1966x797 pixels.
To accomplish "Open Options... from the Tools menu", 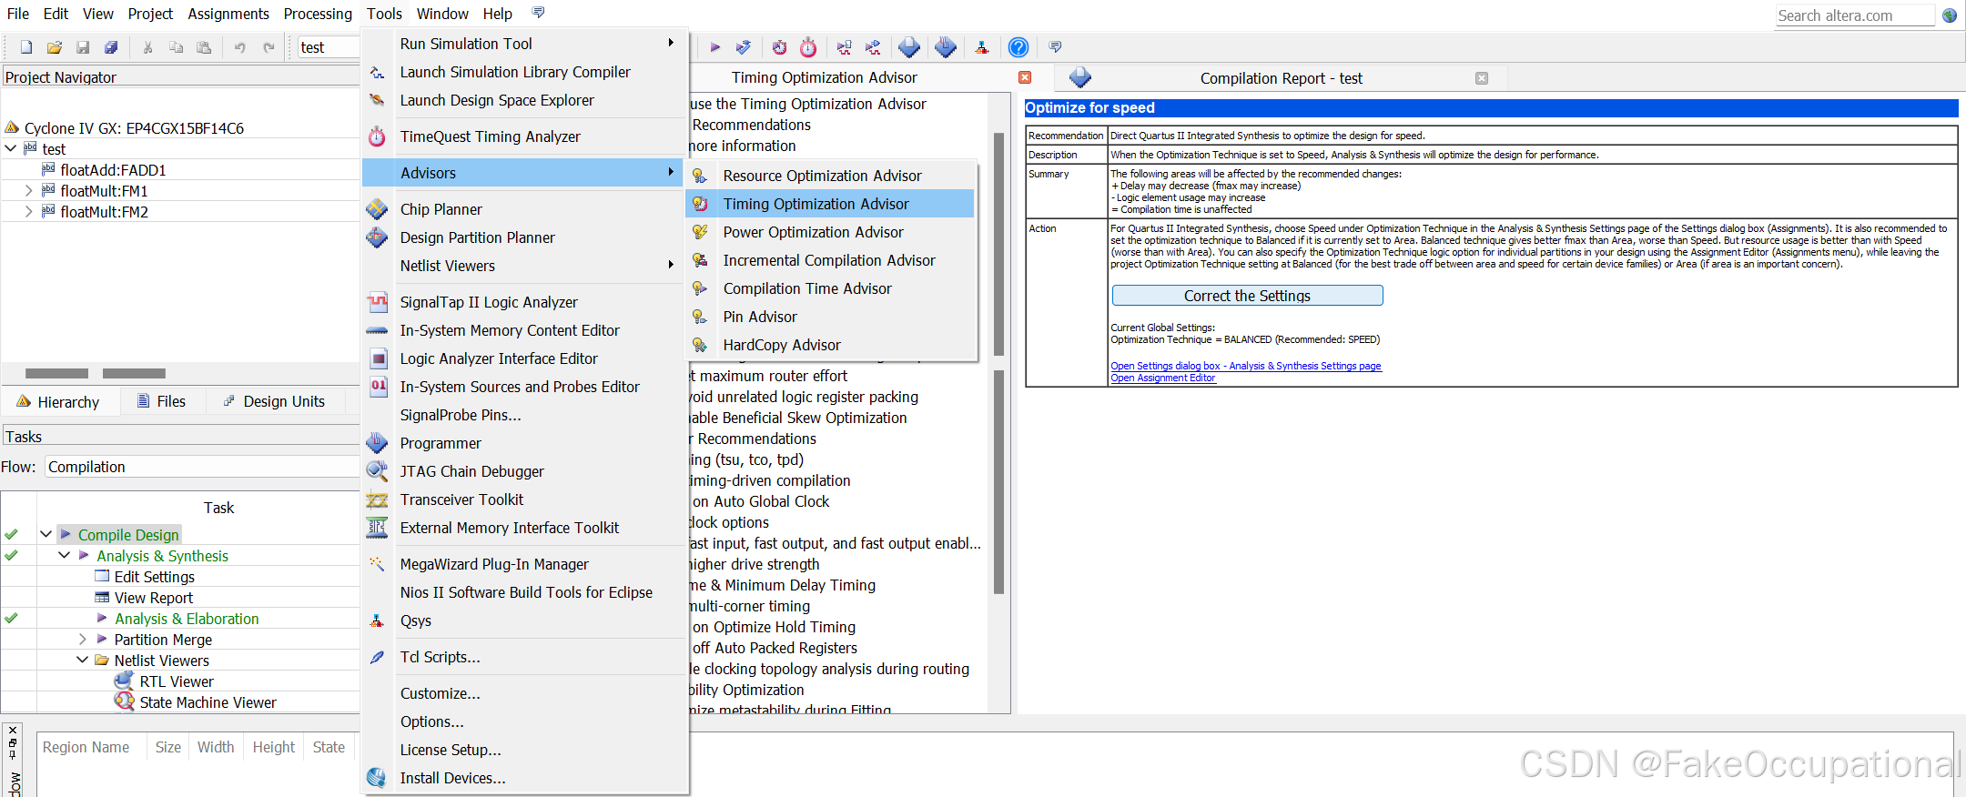I will [524, 721].
